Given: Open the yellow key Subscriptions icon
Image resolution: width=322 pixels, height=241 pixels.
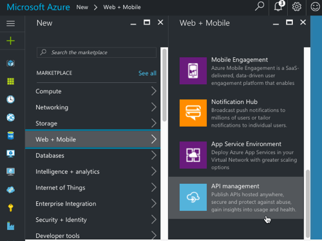Looking at the screenshot, I should click(10, 208).
